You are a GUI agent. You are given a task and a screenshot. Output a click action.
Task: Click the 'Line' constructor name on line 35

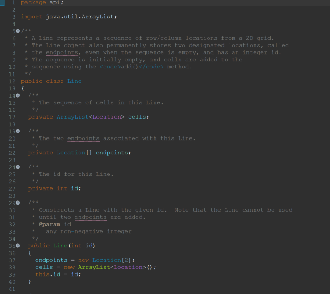(60, 246)
